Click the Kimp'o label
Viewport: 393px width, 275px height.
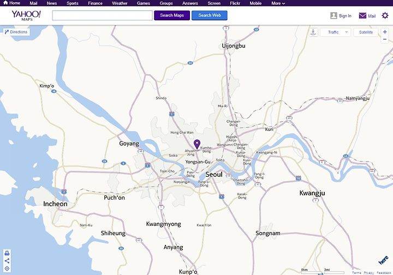pos(46,86)
